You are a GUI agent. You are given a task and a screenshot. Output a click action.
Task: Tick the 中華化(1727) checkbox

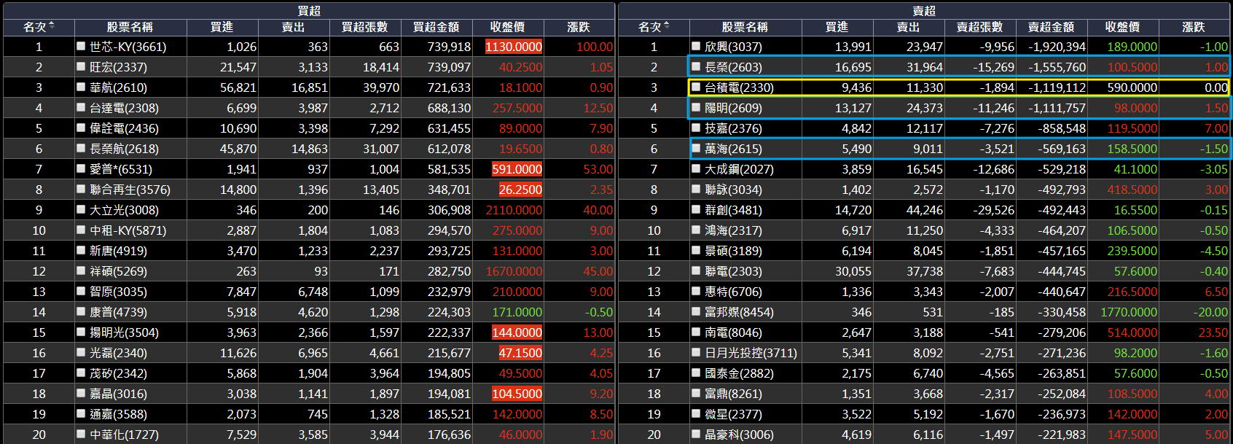pos(81,434)
